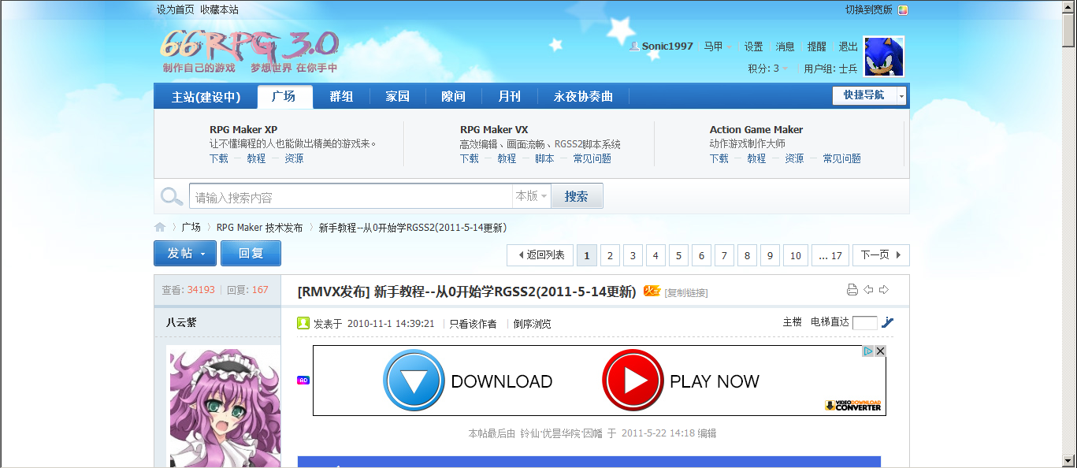Image resolution: width=1077 pixels, height=468 pixels.
Task: Open the search scope dropdown
Action: coord(531,196)
